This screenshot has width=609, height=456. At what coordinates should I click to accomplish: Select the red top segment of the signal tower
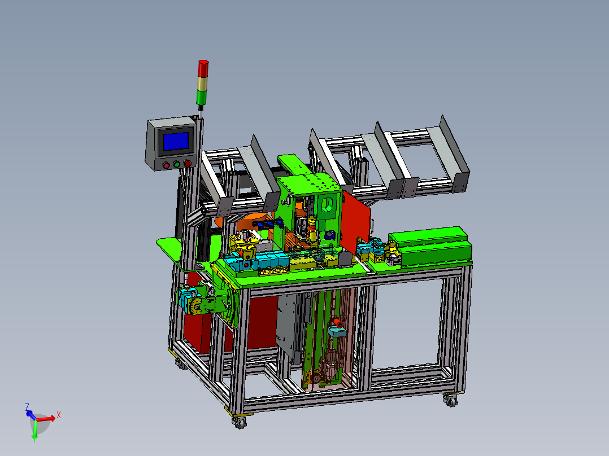pos(203,68)
